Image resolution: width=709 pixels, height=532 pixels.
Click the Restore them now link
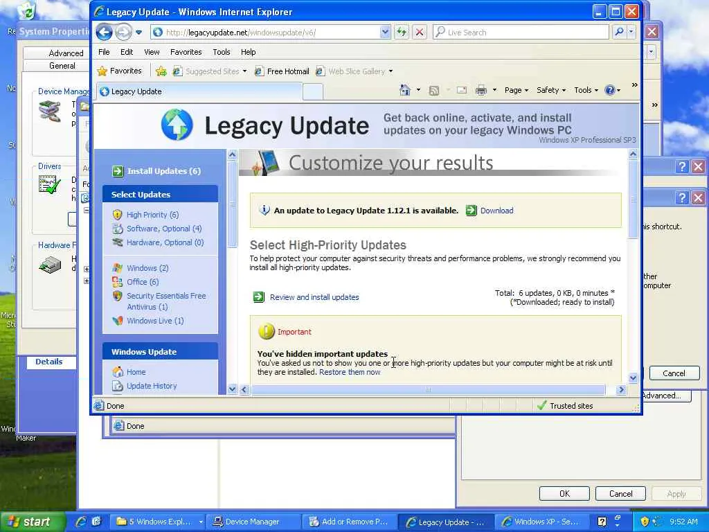(x=350, y=372)
